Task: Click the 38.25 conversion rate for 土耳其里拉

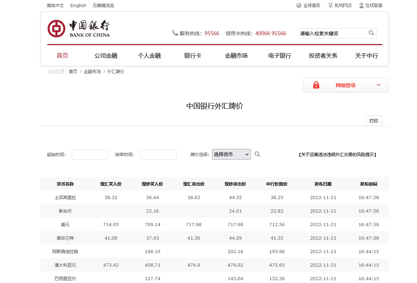Action: (x=277, y=198)
